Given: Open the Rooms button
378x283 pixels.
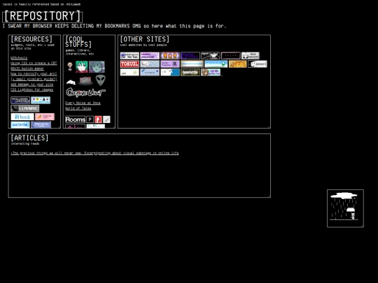Looking at the screenshot, I should [x=75, y=119].
